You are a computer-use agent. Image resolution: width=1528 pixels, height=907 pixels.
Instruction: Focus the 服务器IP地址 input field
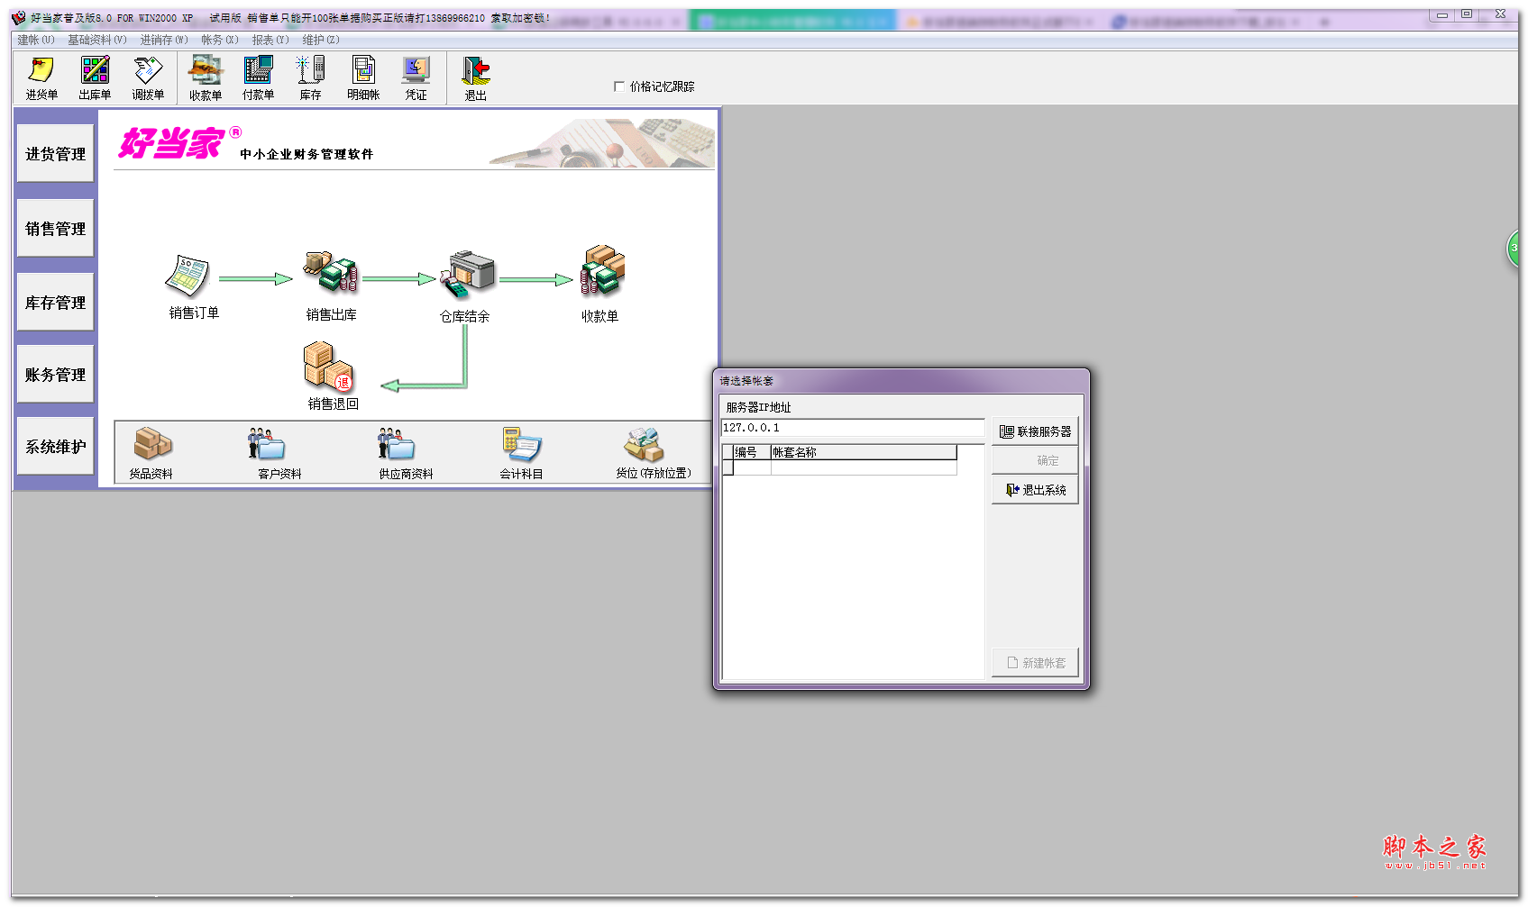point(853,428)
